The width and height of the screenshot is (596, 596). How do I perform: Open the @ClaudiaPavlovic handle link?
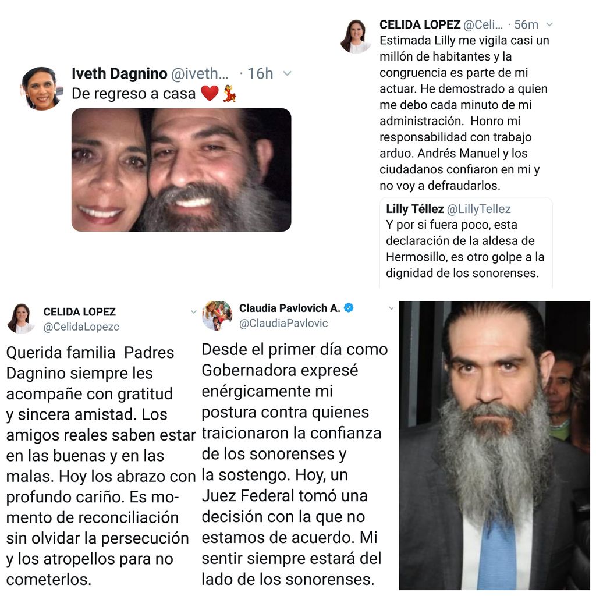click(283, 323)
